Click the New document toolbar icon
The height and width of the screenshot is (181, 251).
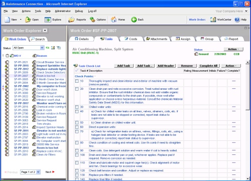pos(7,20)
